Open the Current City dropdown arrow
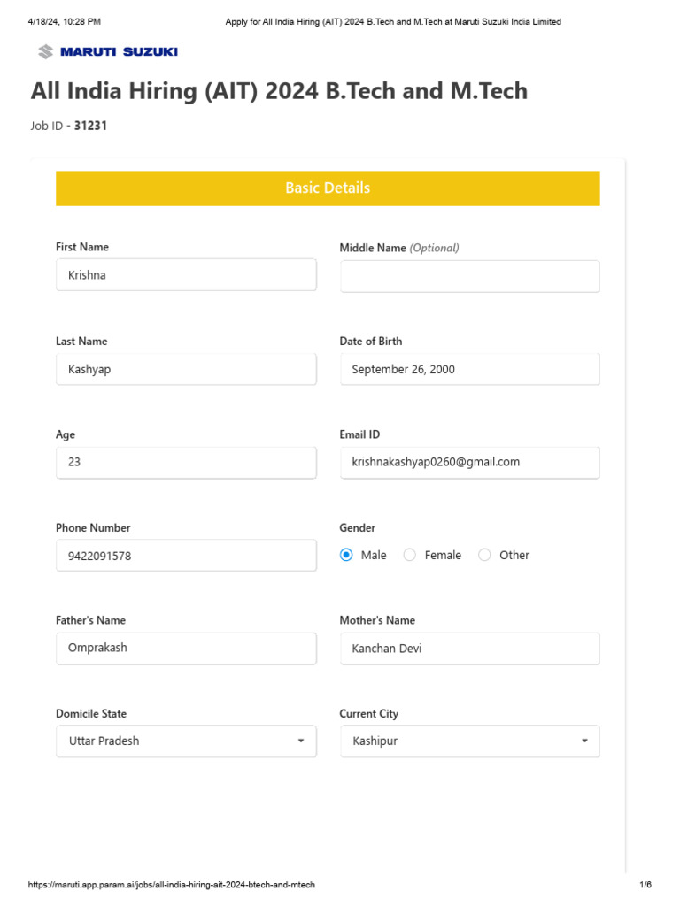The image size is (680, 906). click(584, 741)
